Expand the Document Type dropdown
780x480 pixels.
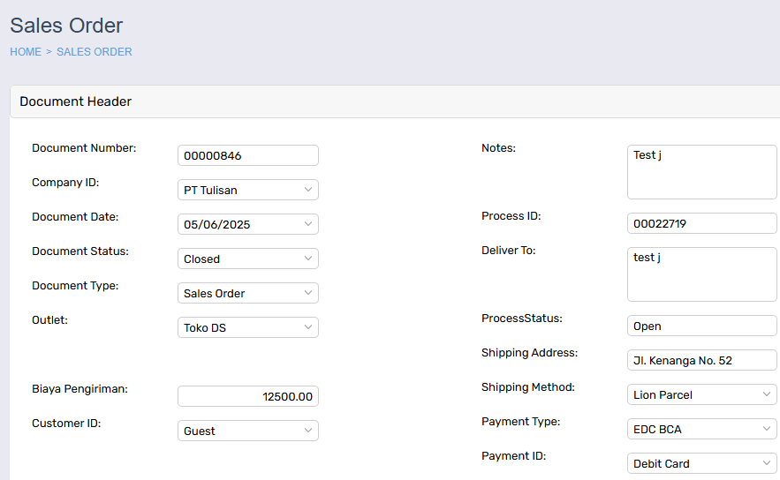coord(247,293)
